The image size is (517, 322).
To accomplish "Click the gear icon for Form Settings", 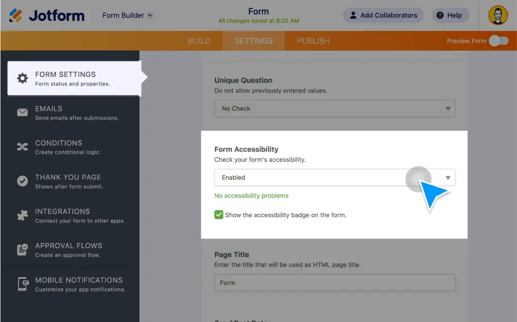I will (22, 78).
